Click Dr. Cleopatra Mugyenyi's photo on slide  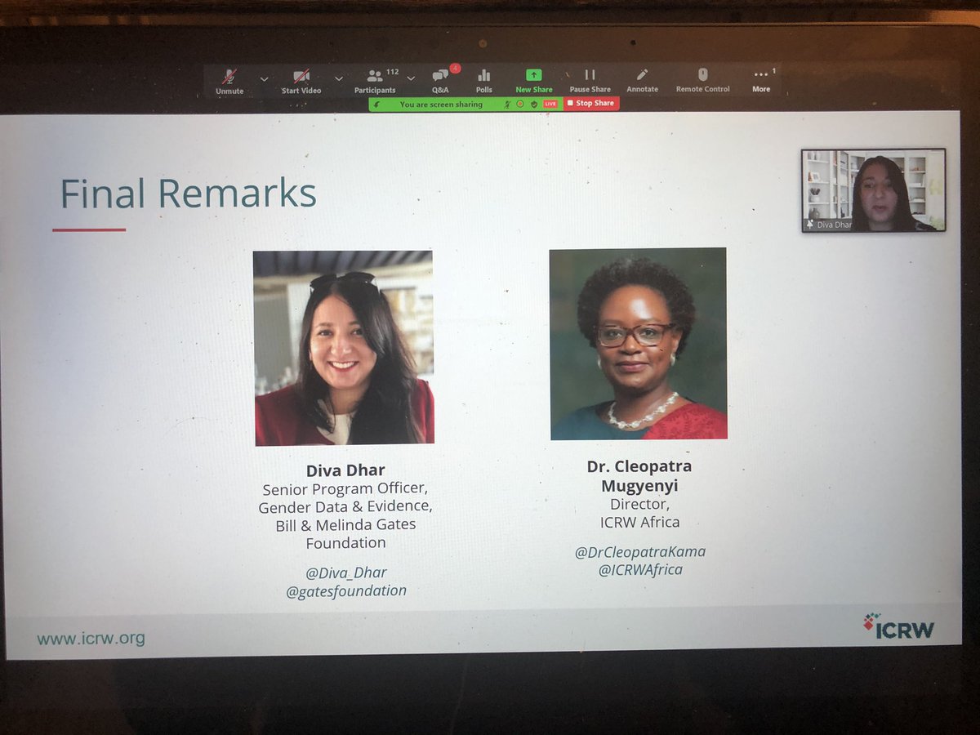click(x=638, y=344)
